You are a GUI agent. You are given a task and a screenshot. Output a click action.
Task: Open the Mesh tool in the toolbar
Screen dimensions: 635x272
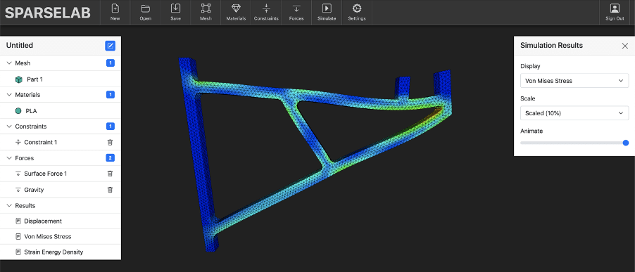pyautogui.click(x=206, y=8)
